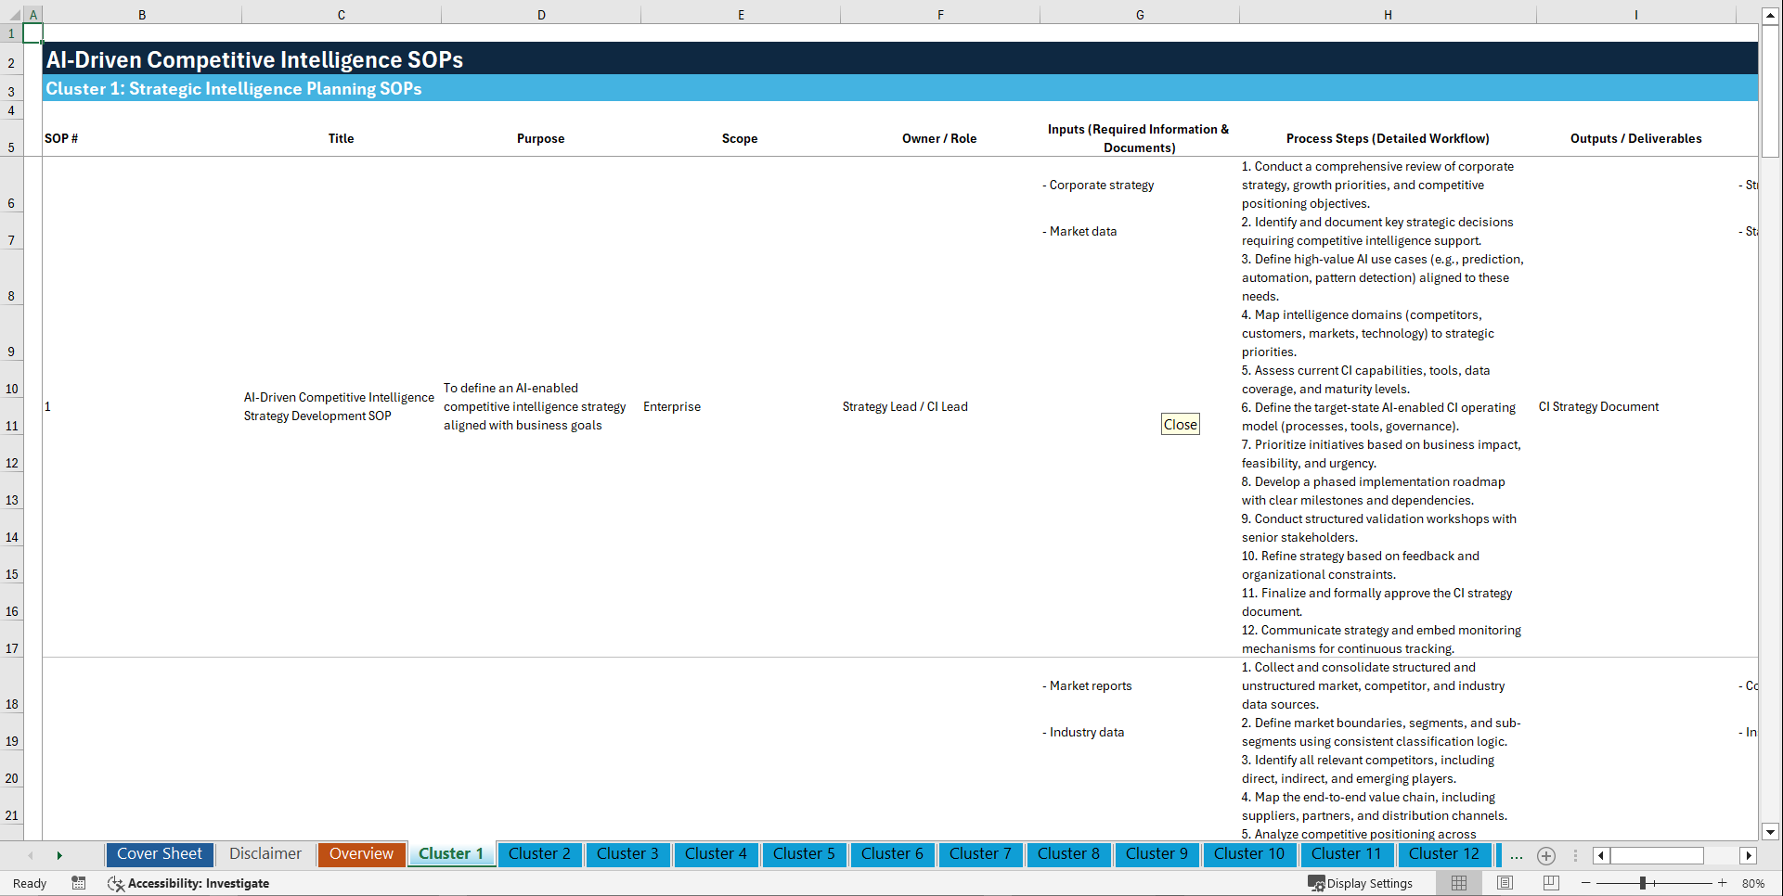This screenshot has width=1783, height=896.
Task: Switch to the Overview sheet tab
Action: pos(361,853)
